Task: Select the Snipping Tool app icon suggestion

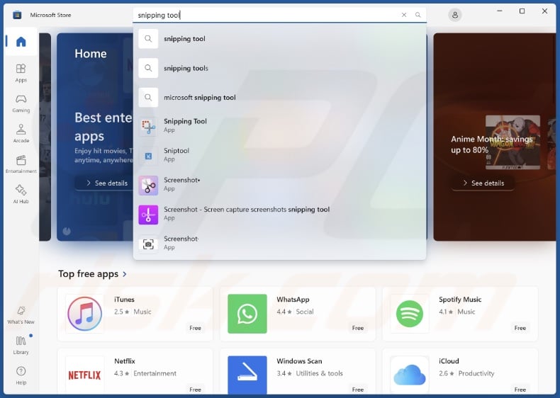Action: click(x=148, y=127)
